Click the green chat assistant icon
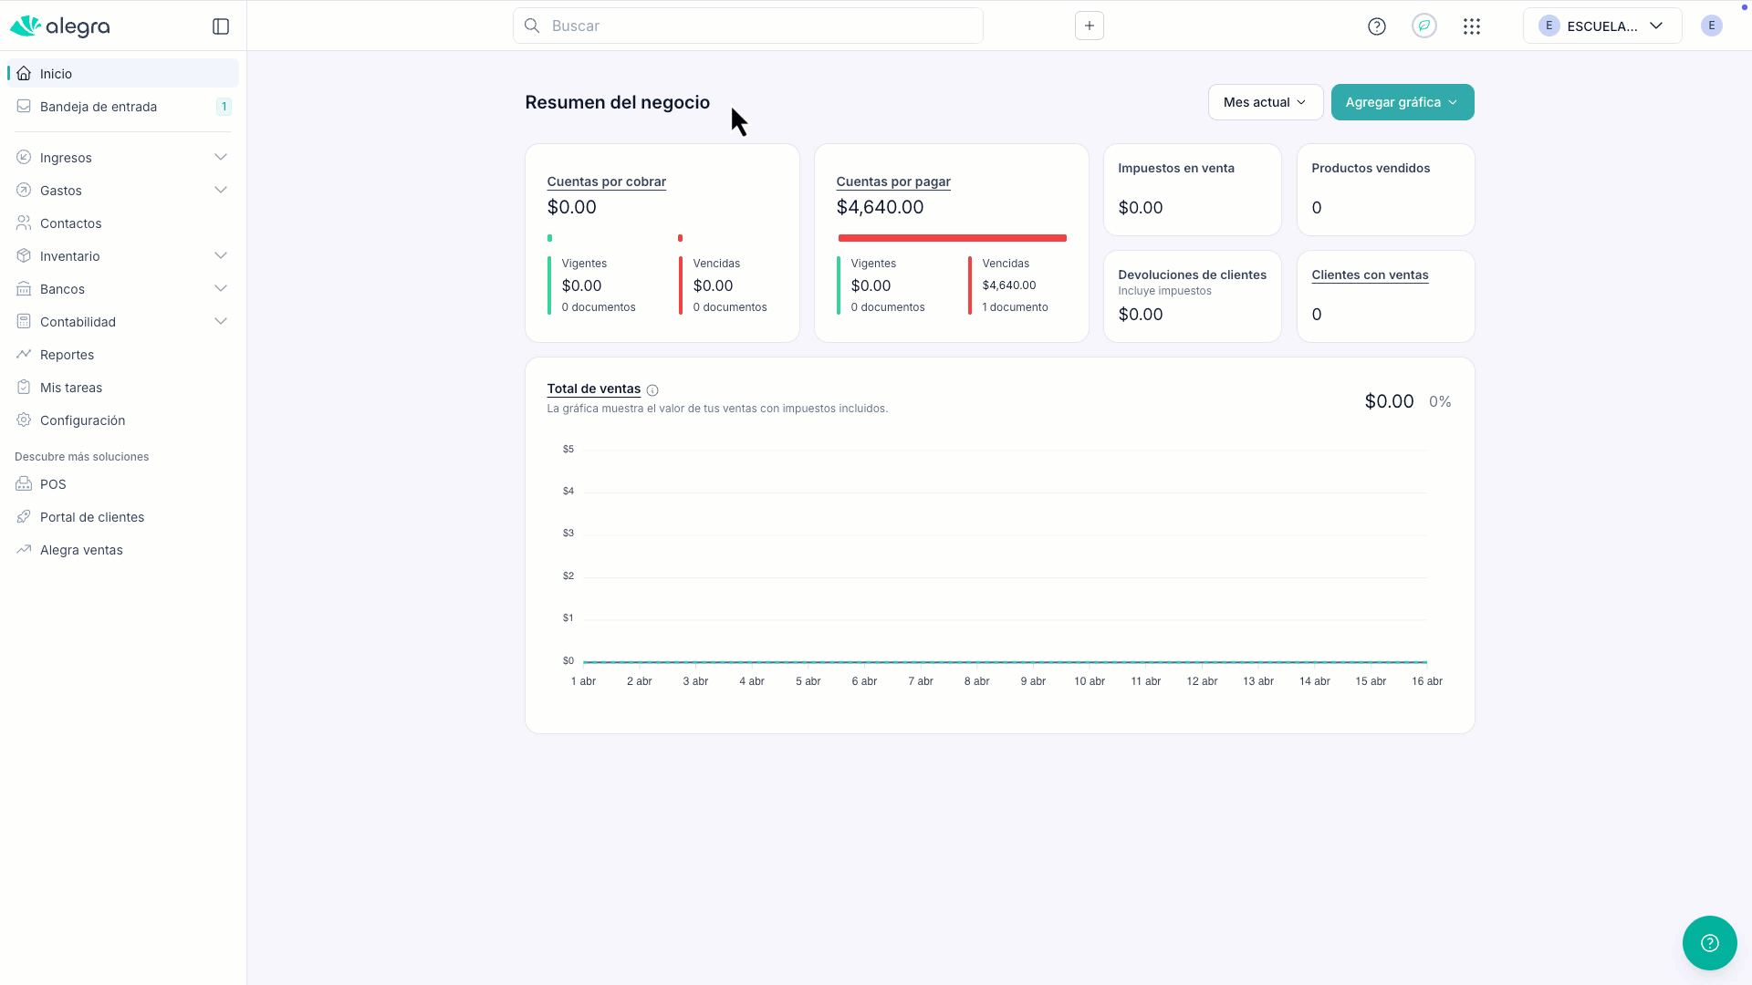Viewport: 1752px width, 985px height. pyautogui.click(x=1423, y=26)
